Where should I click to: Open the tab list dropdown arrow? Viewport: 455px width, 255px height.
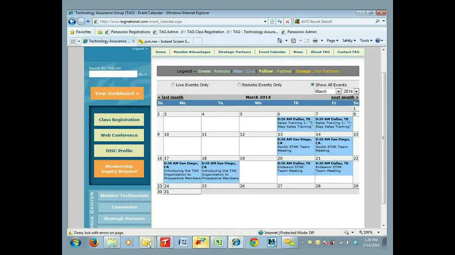(78, 42)
